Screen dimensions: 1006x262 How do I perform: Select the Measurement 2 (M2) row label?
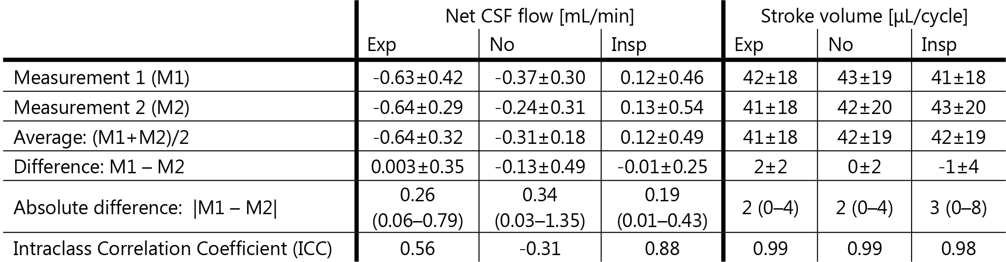(101, 108)
